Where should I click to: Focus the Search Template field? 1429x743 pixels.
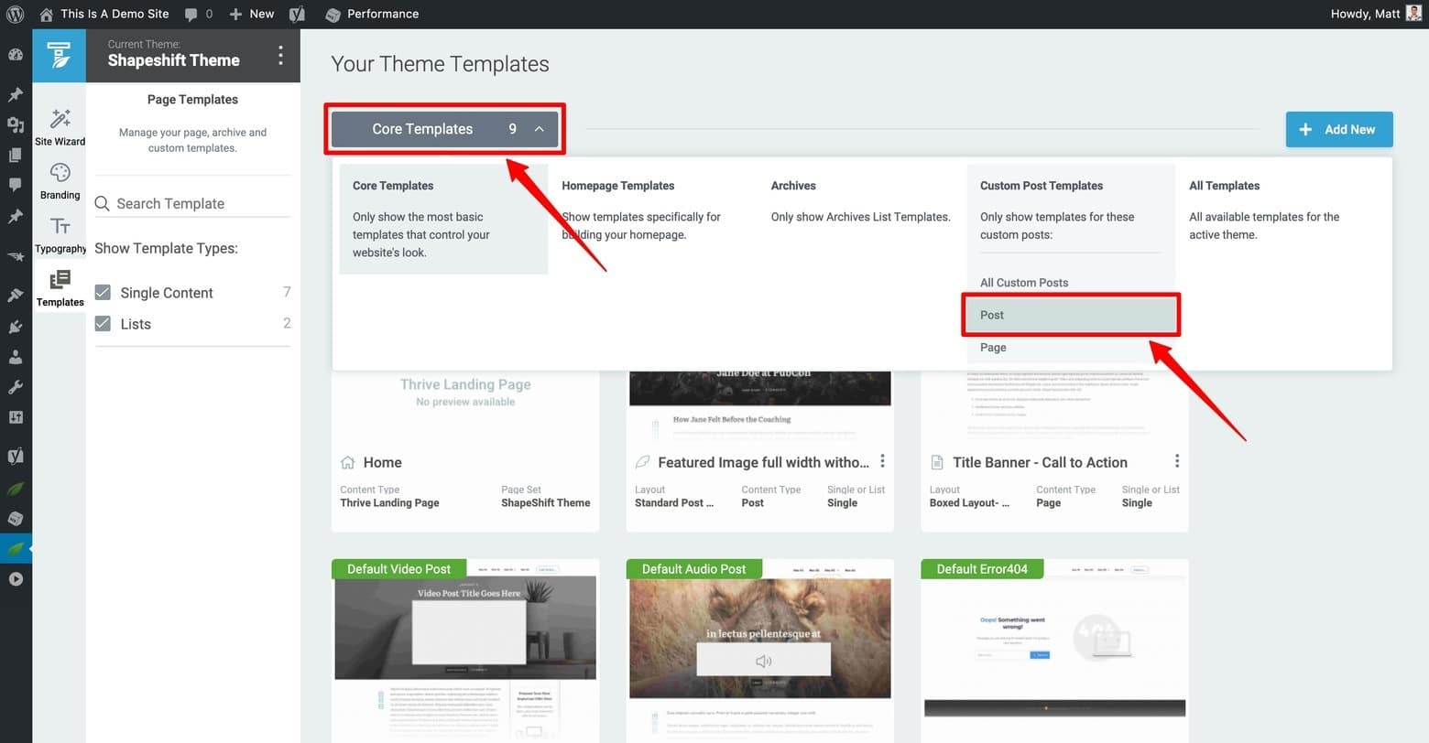pos(192,203)
